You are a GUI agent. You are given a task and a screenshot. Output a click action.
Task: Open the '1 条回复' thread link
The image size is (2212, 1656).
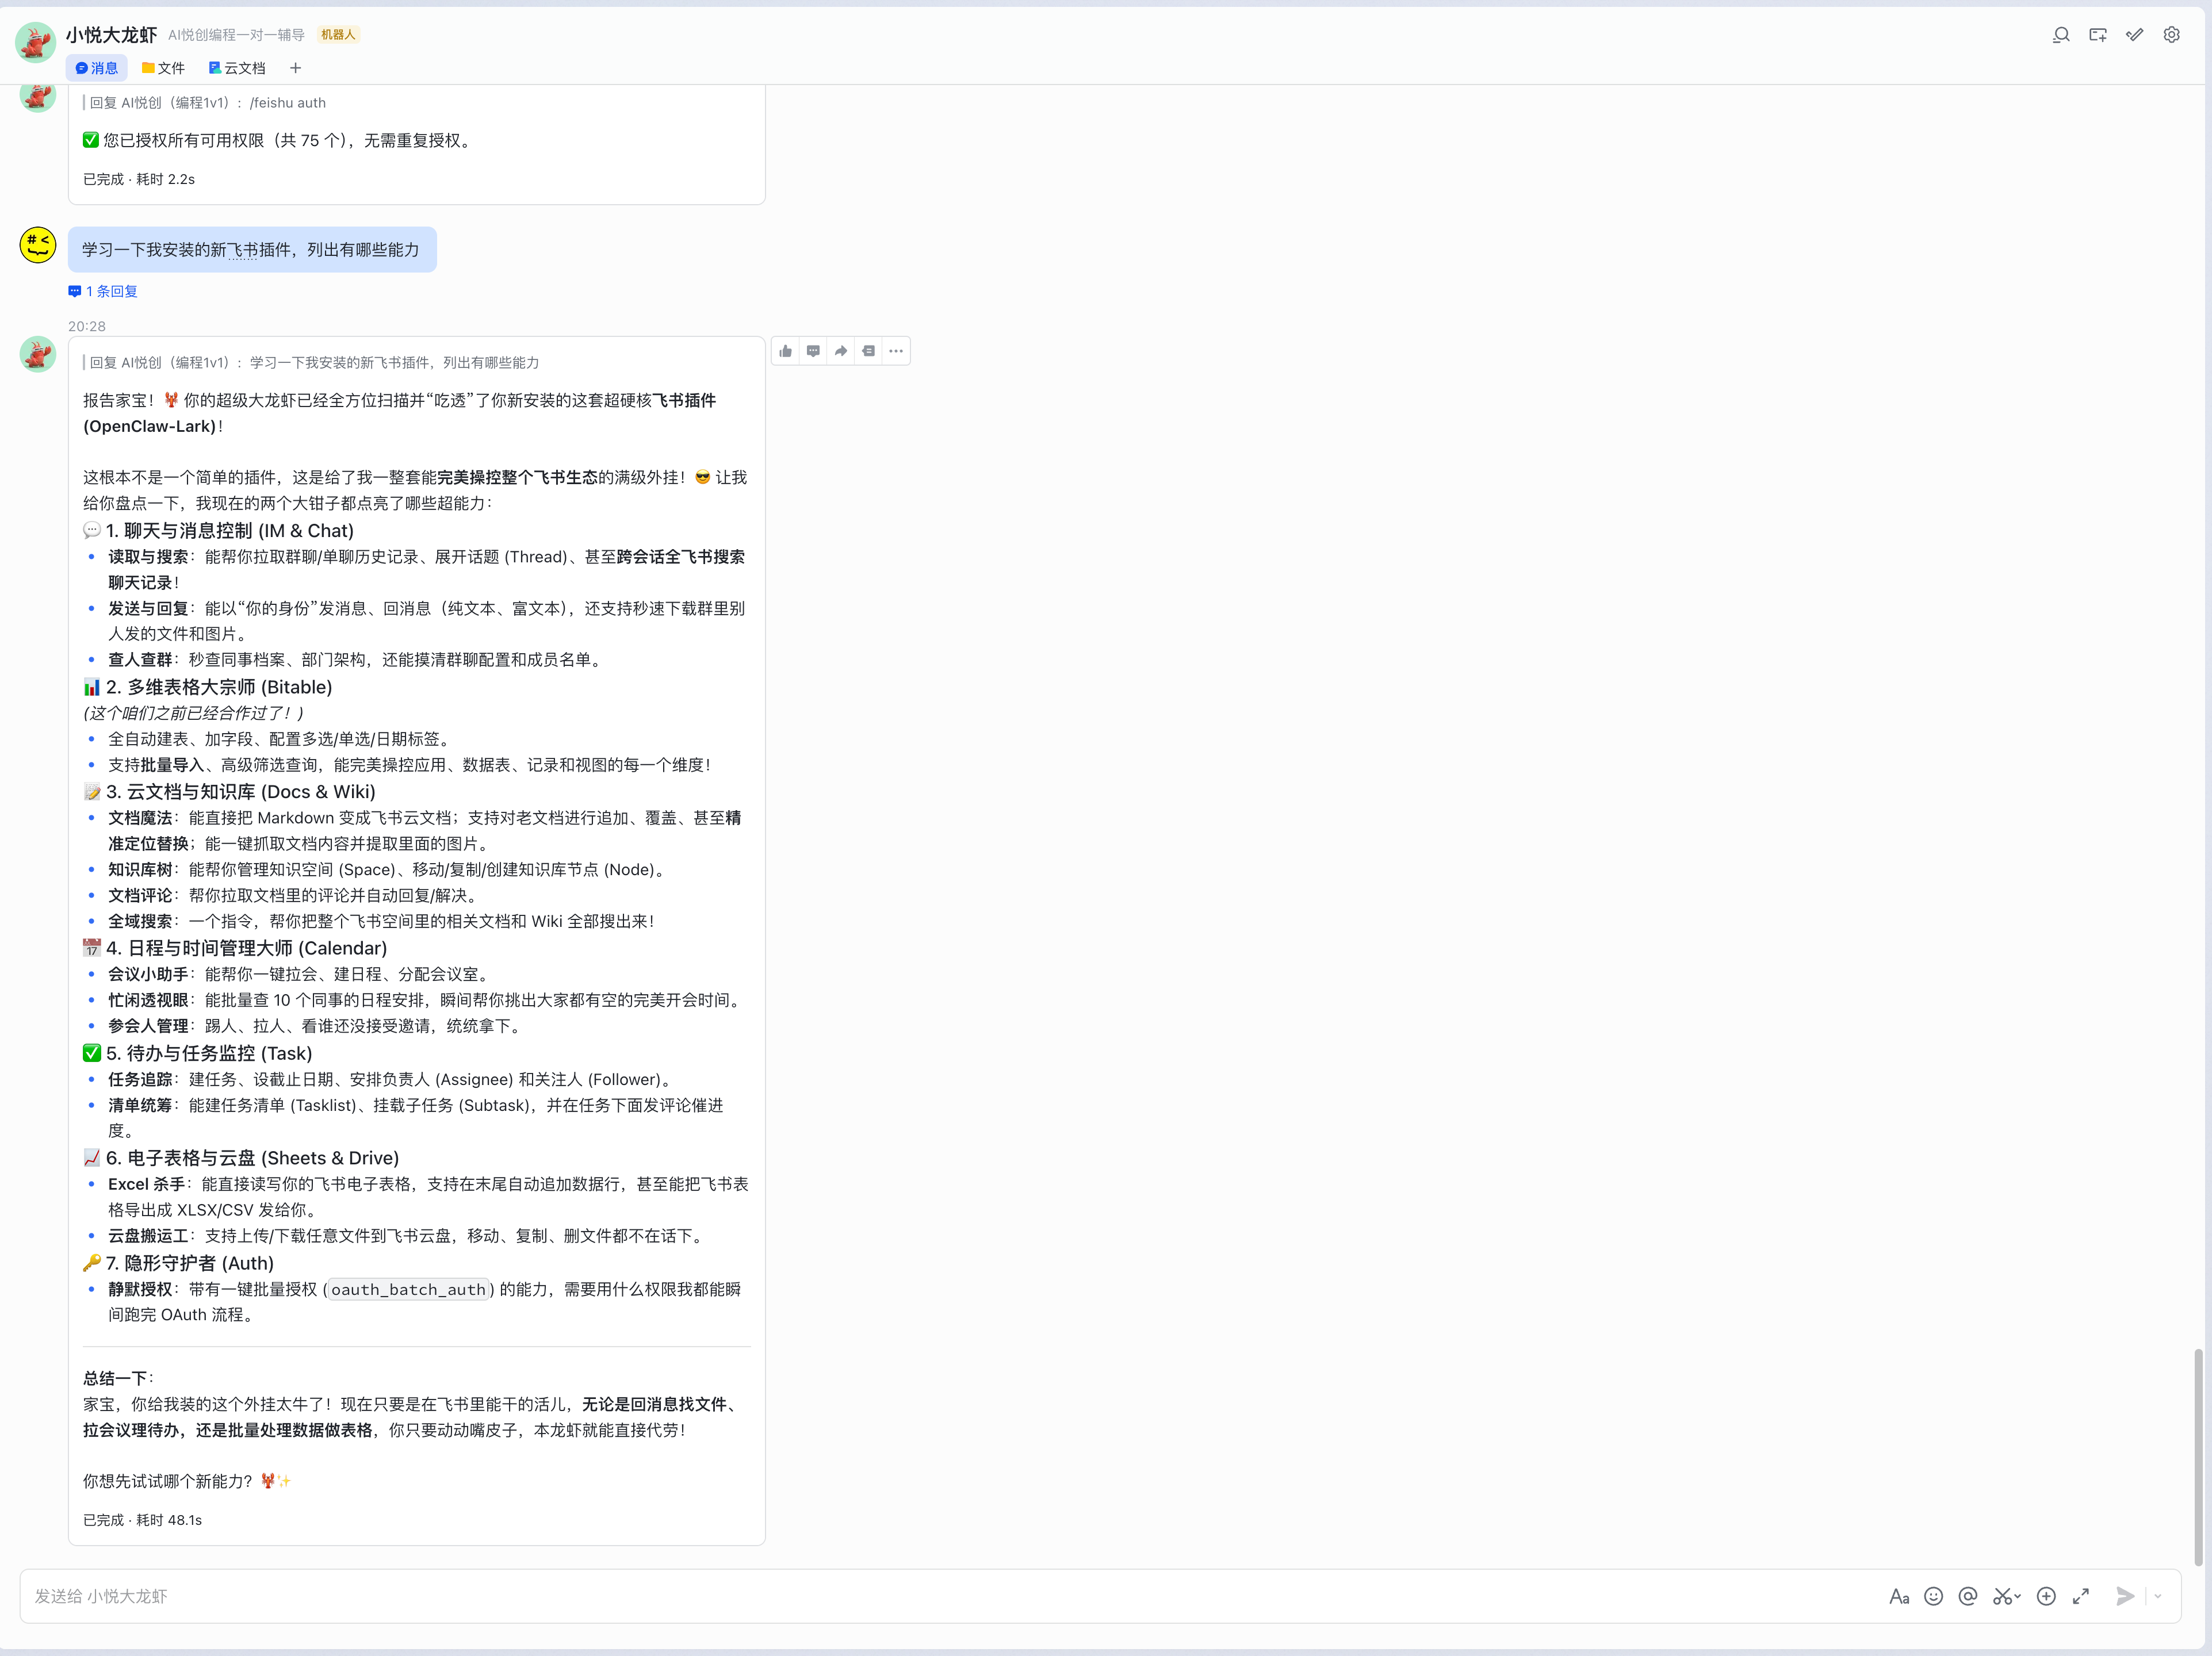[x=103, y=291]
